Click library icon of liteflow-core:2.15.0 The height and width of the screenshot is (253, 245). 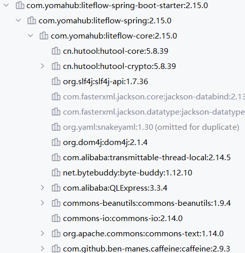(x=44, y=35)
